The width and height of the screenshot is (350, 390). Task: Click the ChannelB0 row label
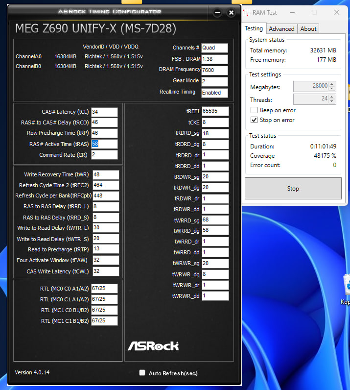coord(28,67)
